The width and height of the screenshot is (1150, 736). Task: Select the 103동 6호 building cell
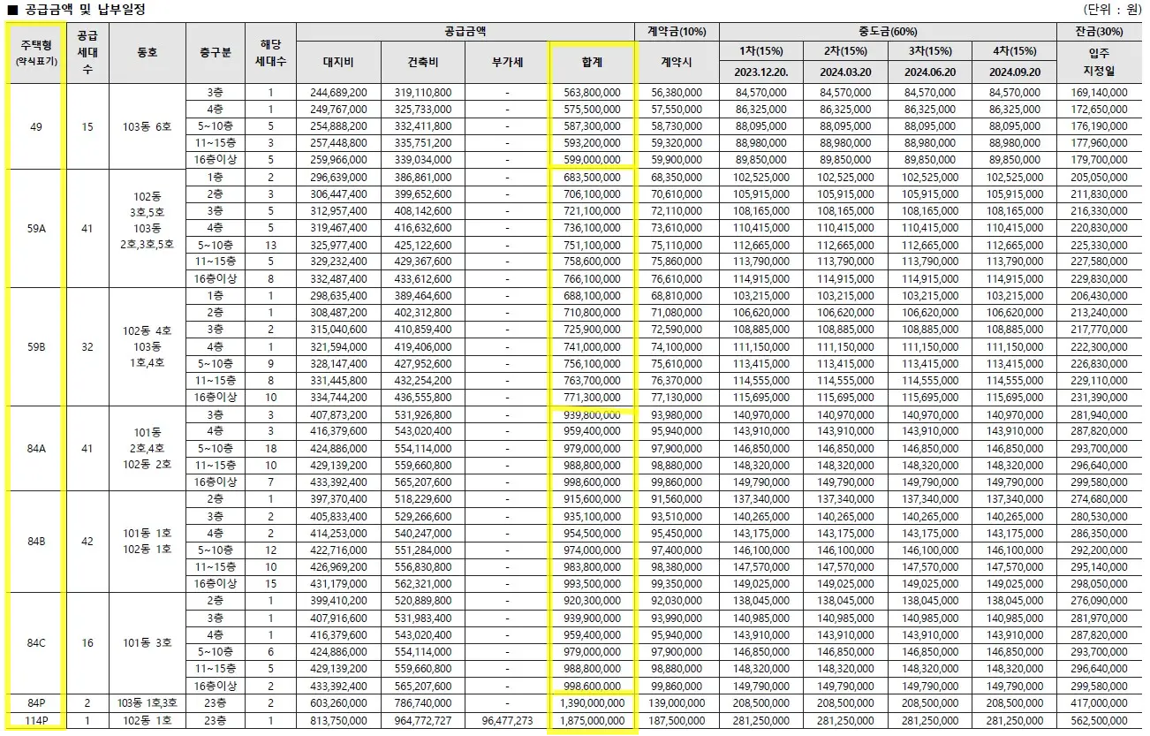coord(148,125)
